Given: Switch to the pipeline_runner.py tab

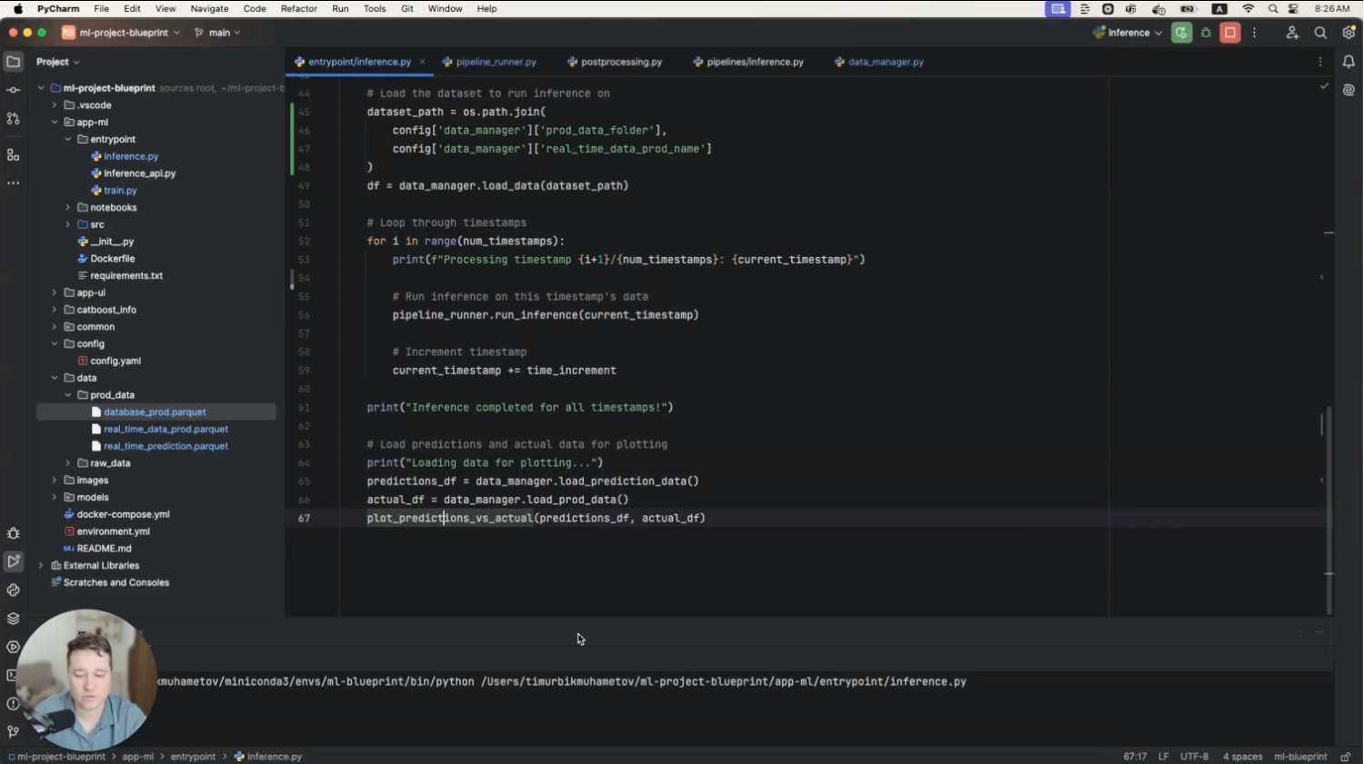Looking at the screenshot, I should [496, 62].
